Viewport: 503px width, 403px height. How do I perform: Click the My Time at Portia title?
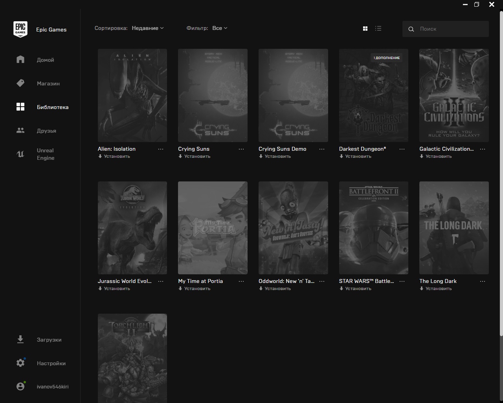click(x=200, y=281)
